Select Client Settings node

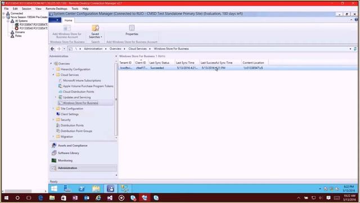coord(67,114)
